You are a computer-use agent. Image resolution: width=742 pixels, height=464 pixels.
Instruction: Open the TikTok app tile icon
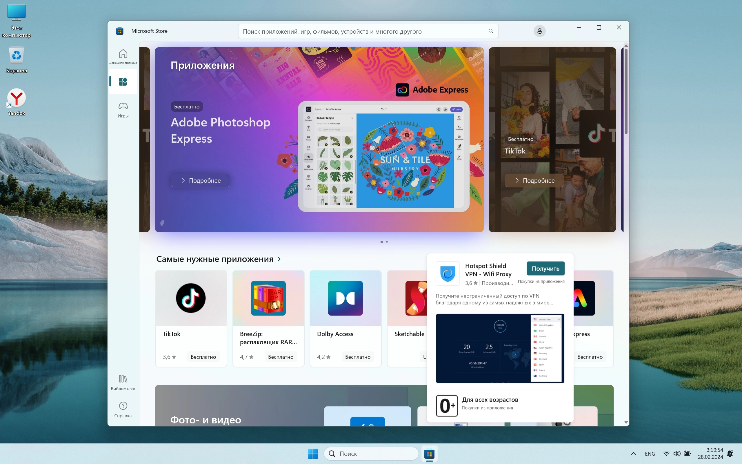click(x=191, y=298)
